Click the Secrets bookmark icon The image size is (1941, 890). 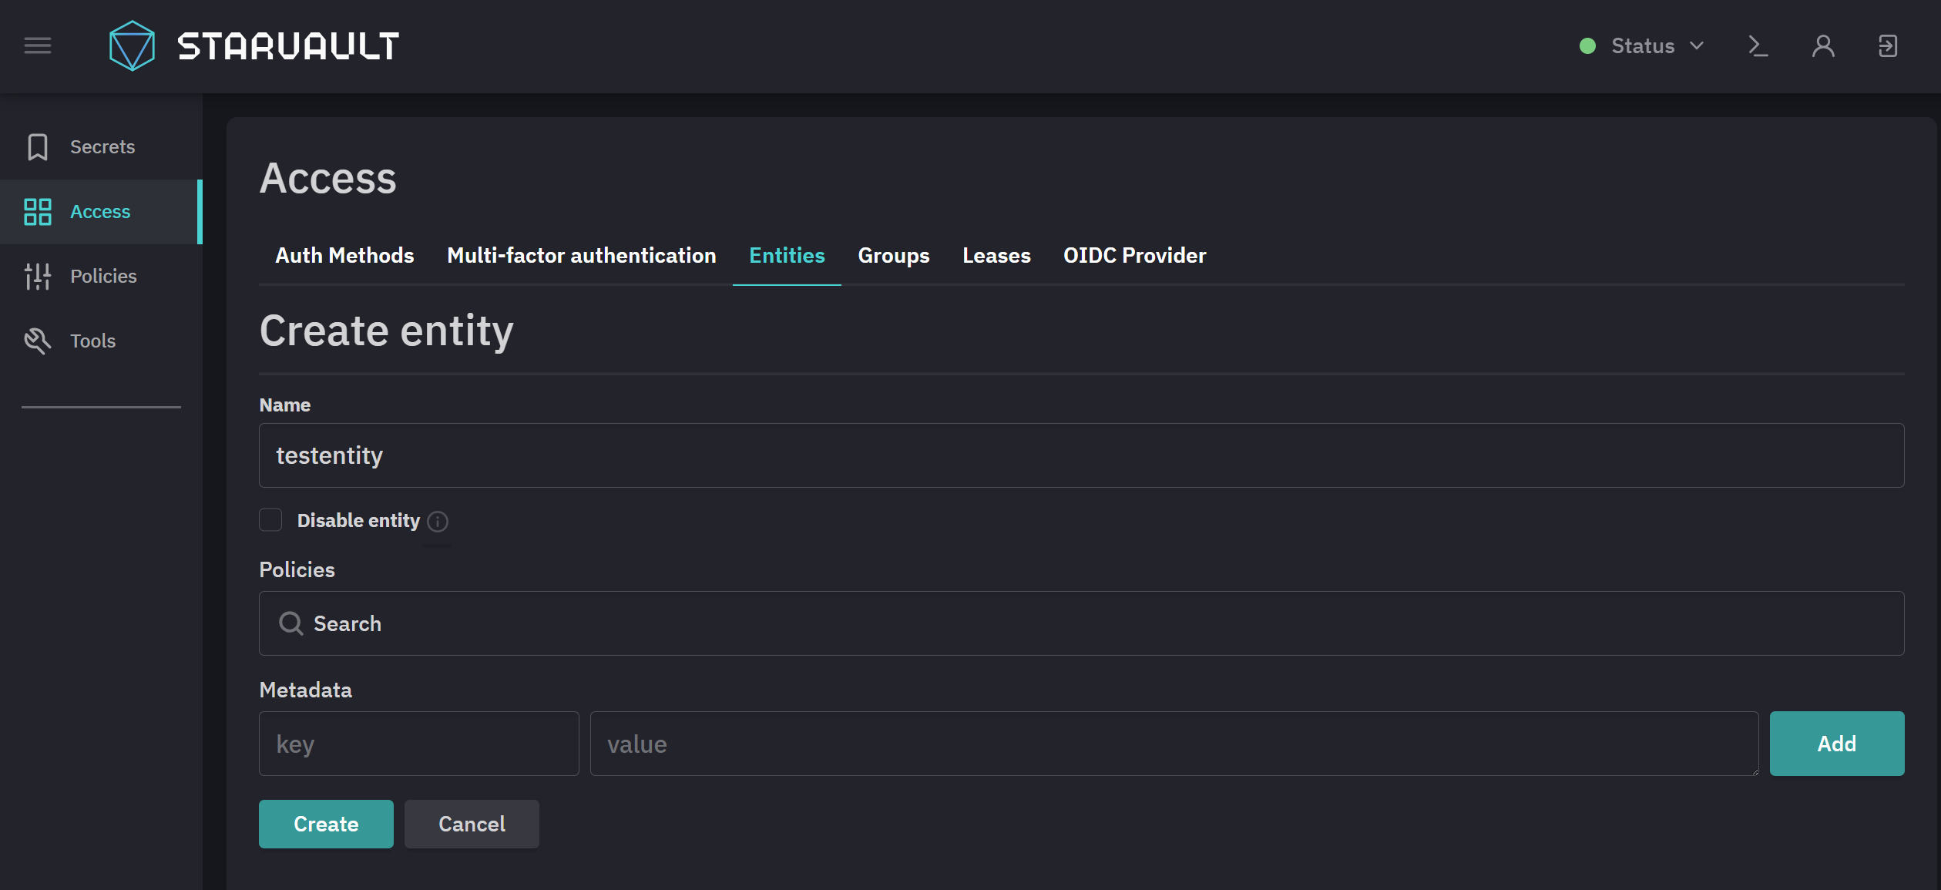point(38,146)
